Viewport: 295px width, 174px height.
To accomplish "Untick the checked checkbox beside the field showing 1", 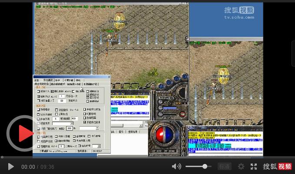I will [39, 97].
